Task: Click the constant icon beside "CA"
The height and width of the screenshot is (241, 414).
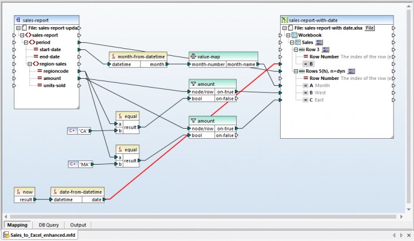Action: pyautogui.click(x=72, y=130)
